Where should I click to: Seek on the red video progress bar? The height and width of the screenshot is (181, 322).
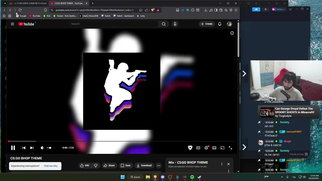122,141
